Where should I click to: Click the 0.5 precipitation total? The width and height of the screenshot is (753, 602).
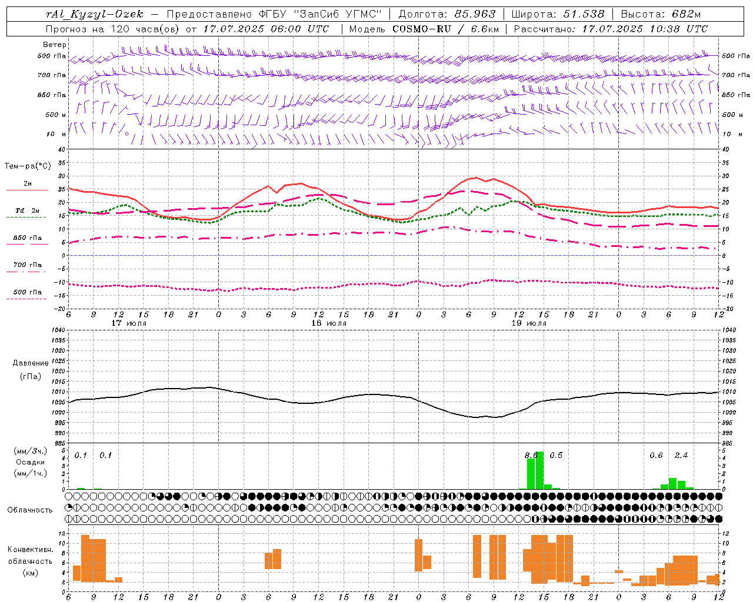[x=556, y=456]
